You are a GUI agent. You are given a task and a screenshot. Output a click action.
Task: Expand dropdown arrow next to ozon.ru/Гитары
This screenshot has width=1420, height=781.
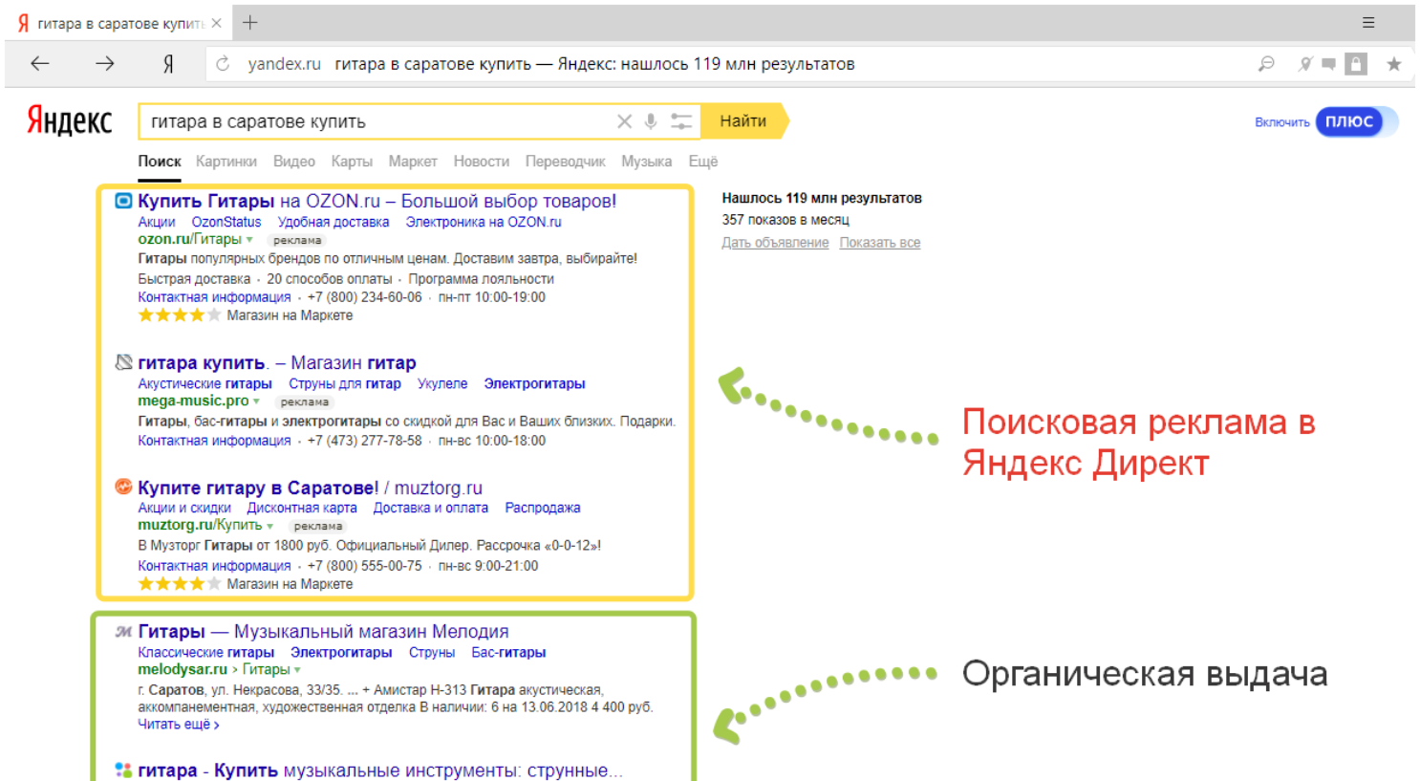249,240
